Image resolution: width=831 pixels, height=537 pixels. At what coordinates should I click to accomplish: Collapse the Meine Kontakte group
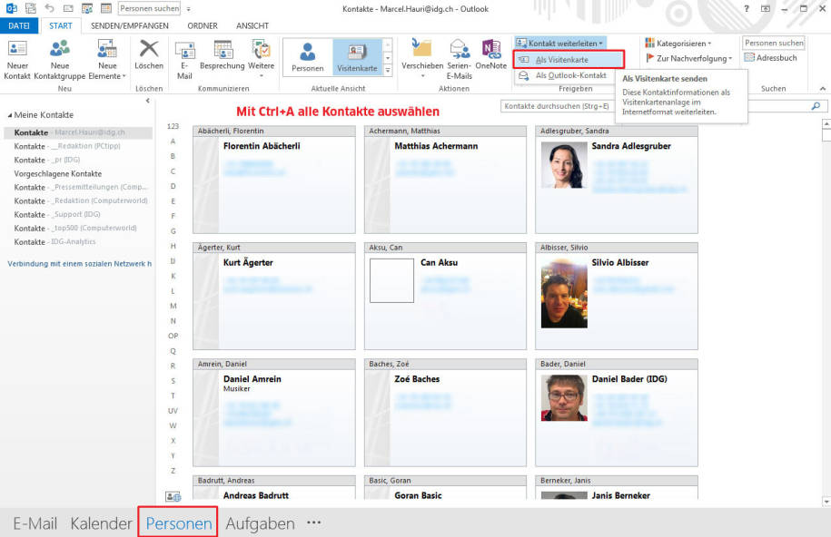10,115
